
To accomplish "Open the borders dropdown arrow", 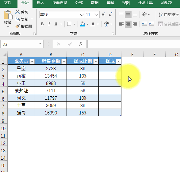I will coord(74,24).
